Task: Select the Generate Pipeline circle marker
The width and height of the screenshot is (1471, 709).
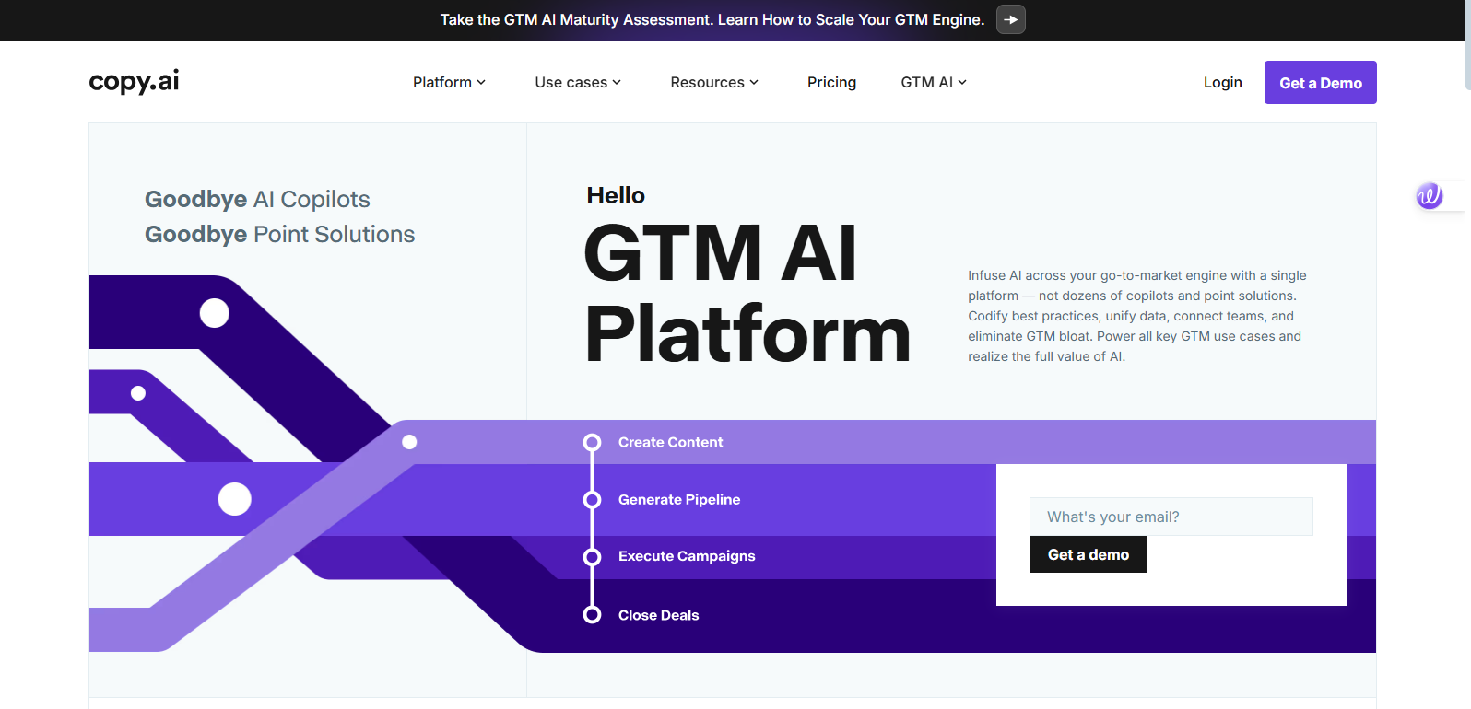Action: click(592, 500)
